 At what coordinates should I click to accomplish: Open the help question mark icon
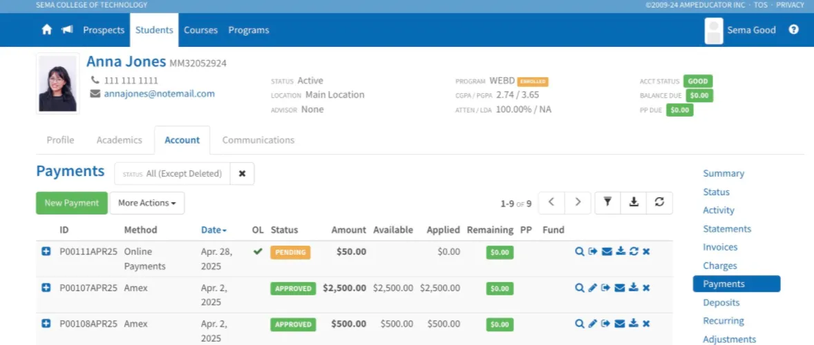point(794,30)
